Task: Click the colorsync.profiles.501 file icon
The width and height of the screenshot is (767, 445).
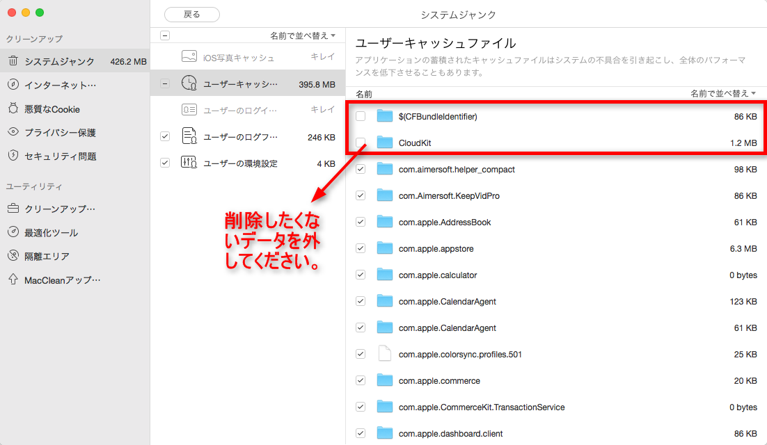Action: [385, 353]
